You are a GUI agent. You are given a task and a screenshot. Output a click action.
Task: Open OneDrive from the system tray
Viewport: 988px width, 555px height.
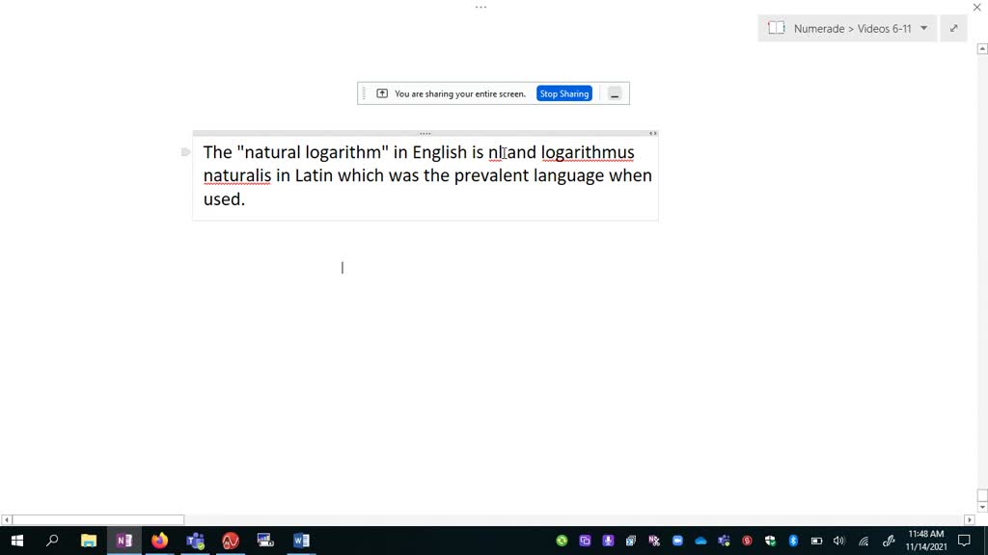coord(700,541)
